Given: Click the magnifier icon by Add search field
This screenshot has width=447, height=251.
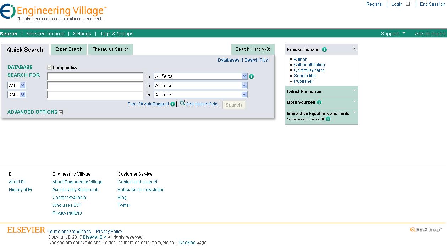Looking at the screenshot, I should pos(182,103).
